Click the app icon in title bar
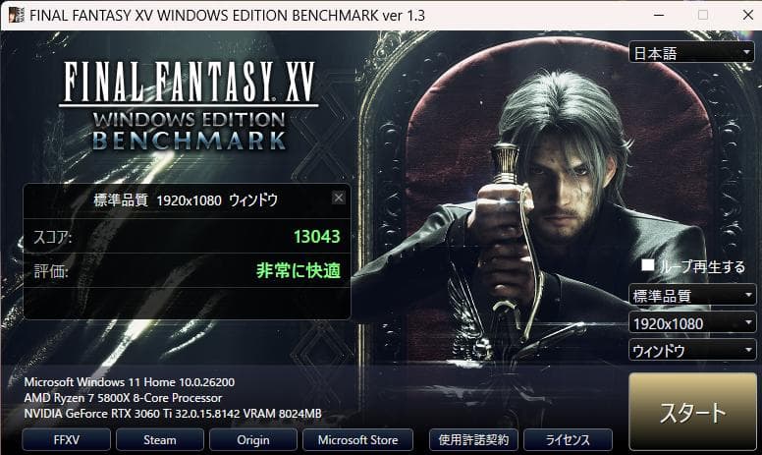The width and height of the screenshot is (762, 455). point(16,15)
